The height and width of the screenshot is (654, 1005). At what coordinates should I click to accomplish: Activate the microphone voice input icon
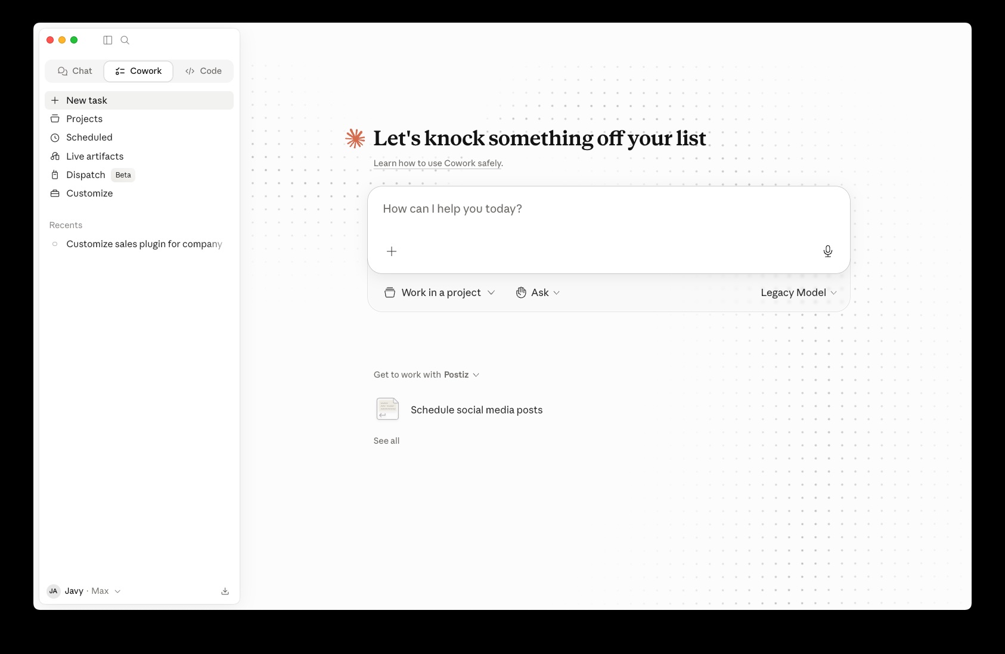tap(828, 251)
